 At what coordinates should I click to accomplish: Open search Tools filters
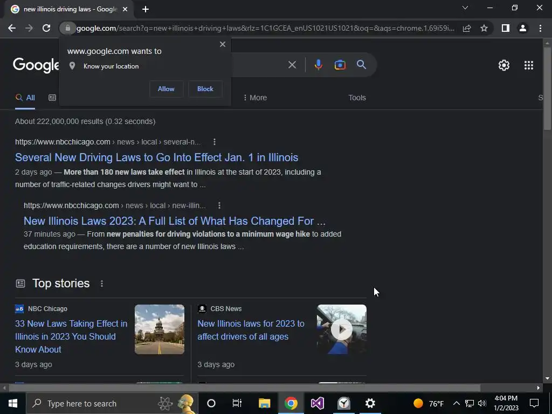coord(357,98)
